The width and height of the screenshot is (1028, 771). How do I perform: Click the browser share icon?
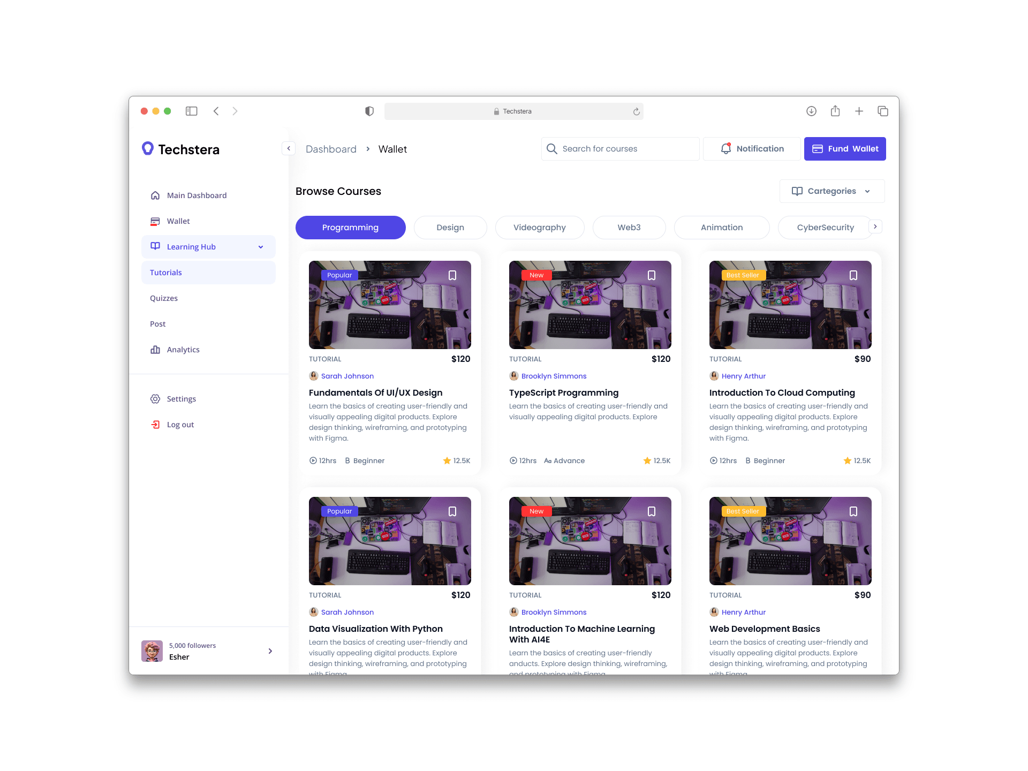835,111
